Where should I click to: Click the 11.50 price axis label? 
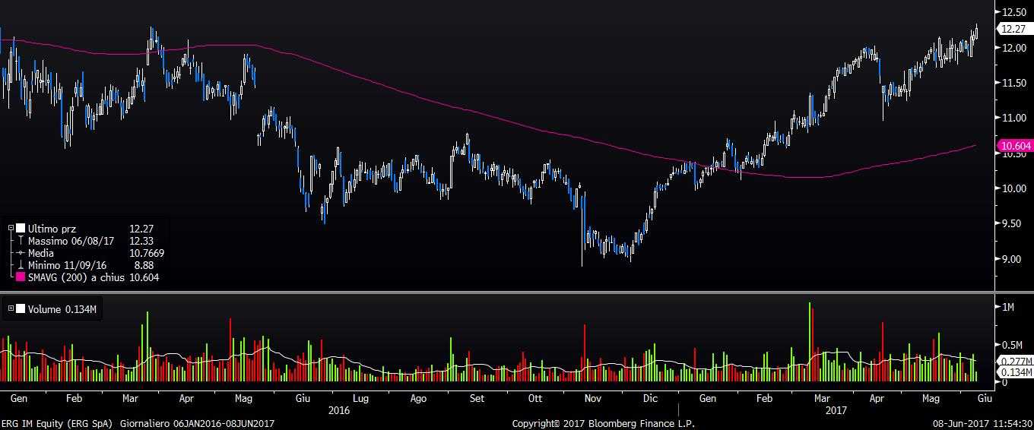click(x=1015, y=83)
